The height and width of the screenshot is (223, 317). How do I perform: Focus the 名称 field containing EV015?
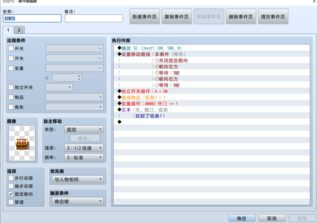click(32, 19)
